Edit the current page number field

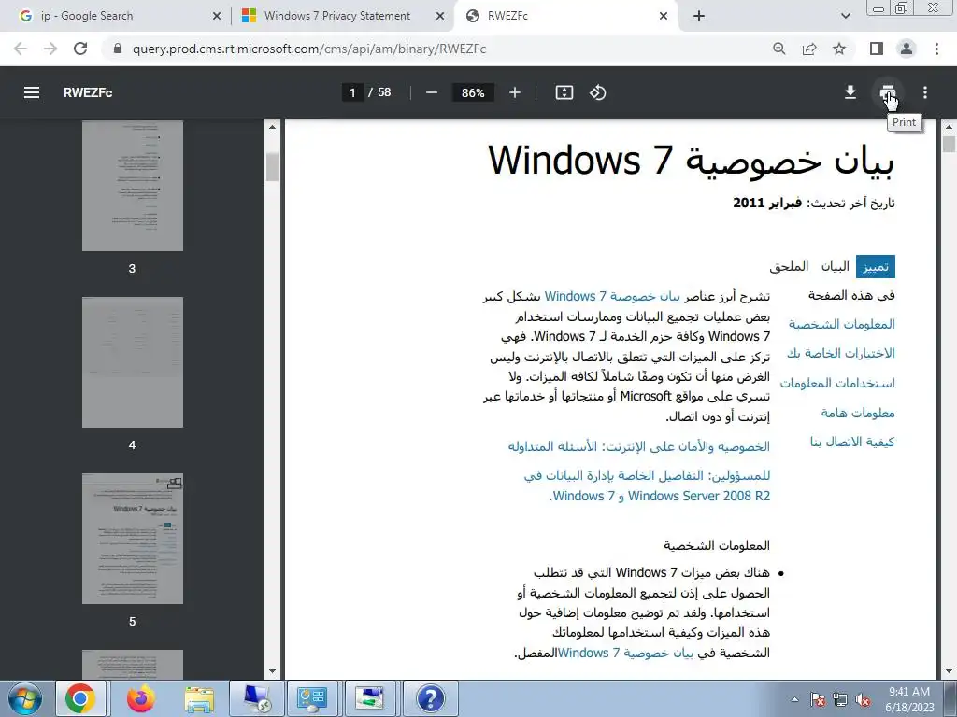352,92
